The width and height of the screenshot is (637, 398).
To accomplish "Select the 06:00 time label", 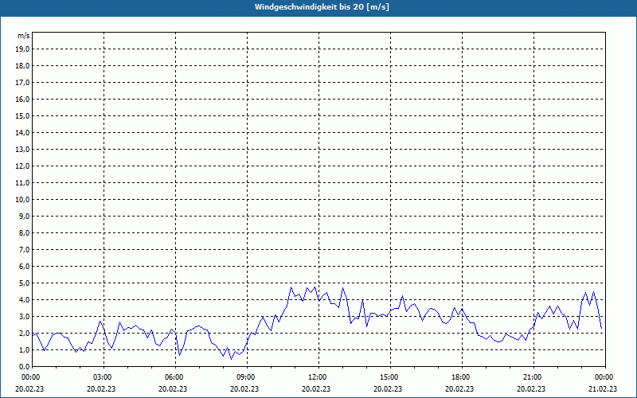I will [174, 377].
